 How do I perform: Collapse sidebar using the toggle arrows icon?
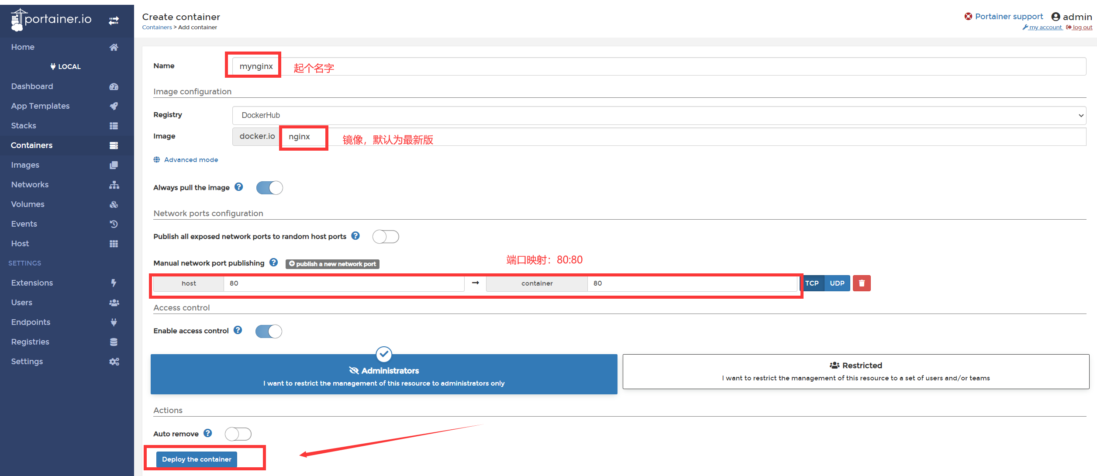click(x=114, y=21)
